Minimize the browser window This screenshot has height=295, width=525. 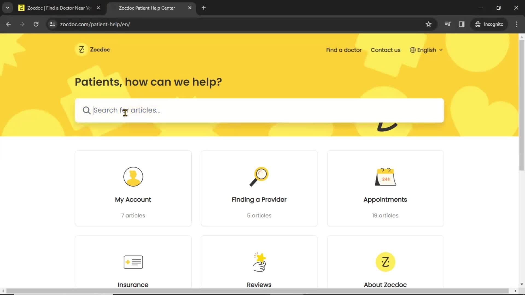click(481, 8)
